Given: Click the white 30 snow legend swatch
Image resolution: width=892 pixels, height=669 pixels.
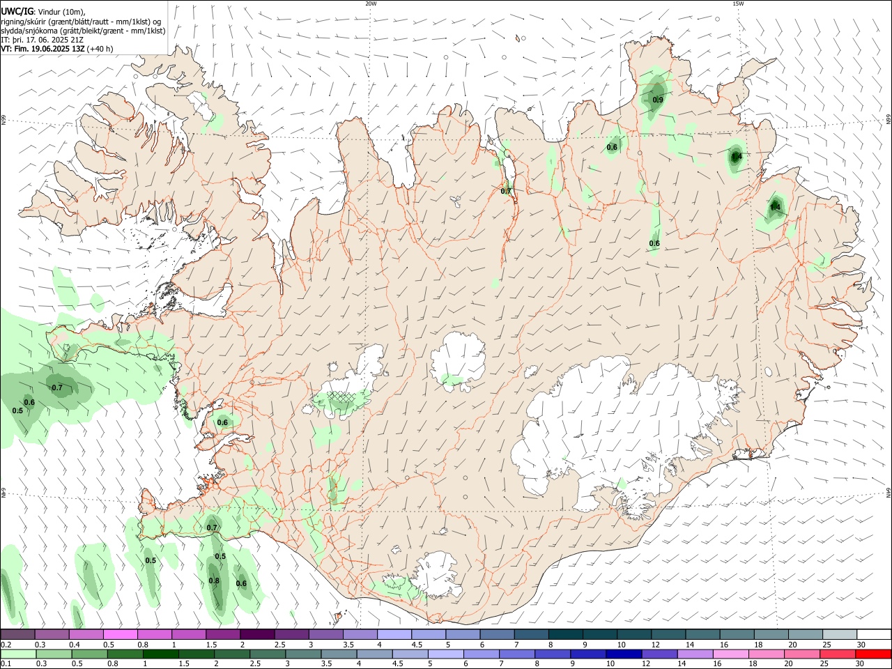Looking at the screenshot, I should click(874, 635).
